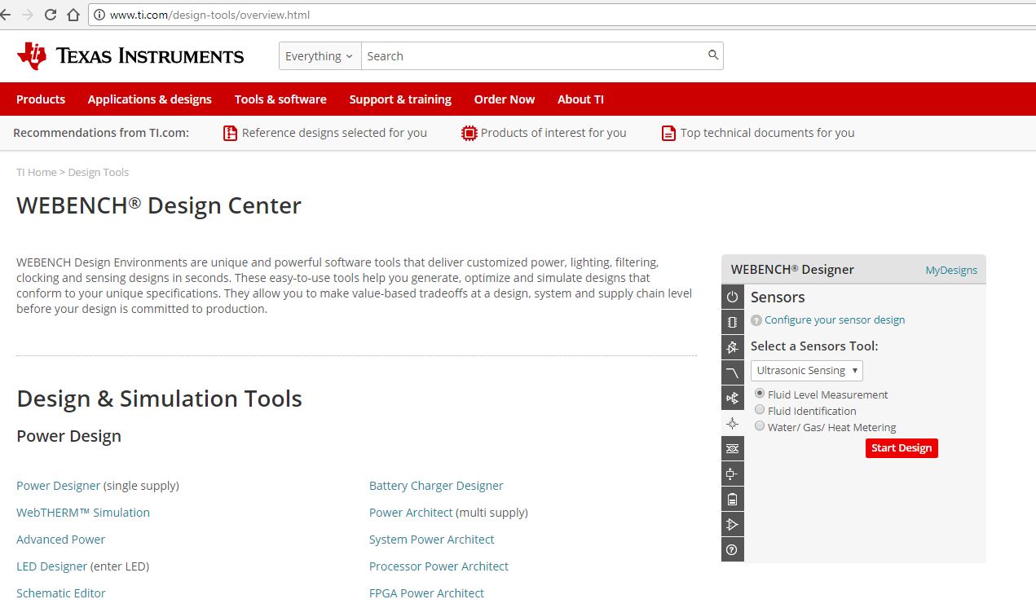Click the browser address bar URL
Viewport: 1036px width, 608px height.
209,15
